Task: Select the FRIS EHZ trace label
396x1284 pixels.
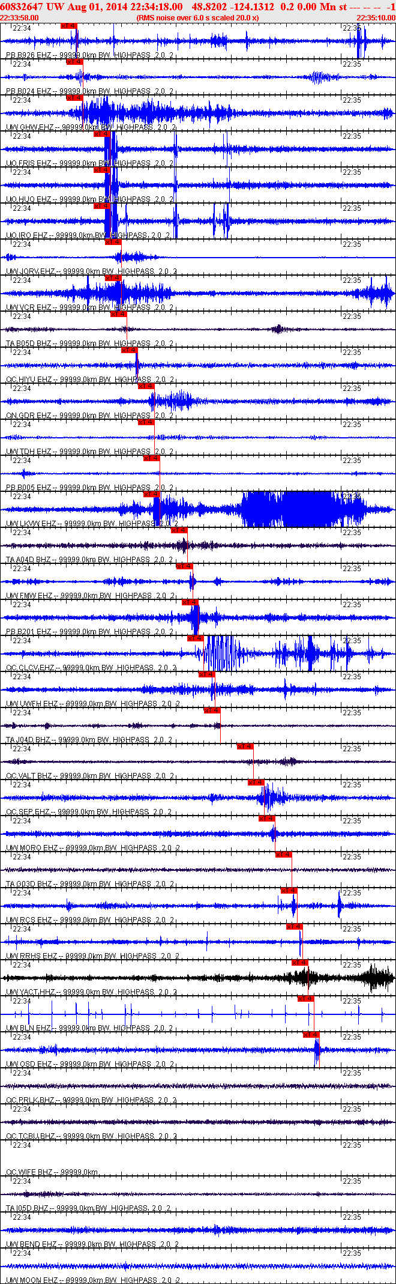Action: [89, 163]
